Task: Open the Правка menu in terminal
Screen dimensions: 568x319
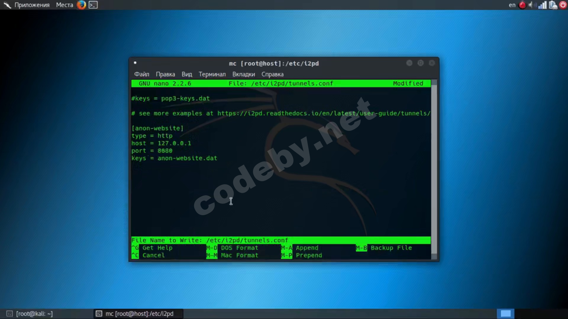Action: [x=165, y=74]
